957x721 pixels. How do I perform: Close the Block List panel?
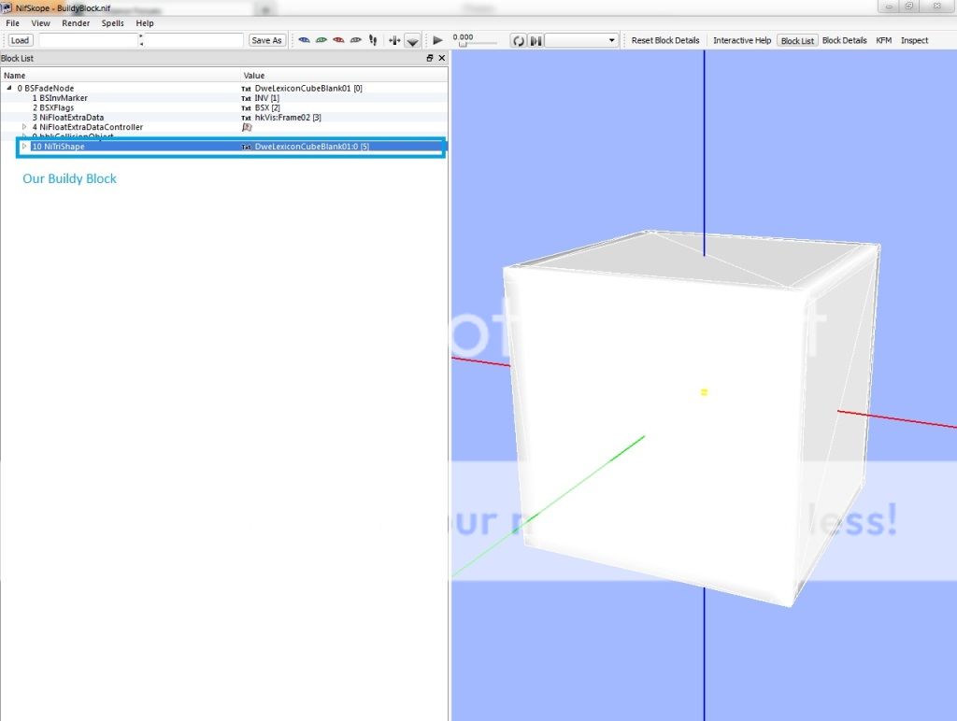(x=442, y=58)
